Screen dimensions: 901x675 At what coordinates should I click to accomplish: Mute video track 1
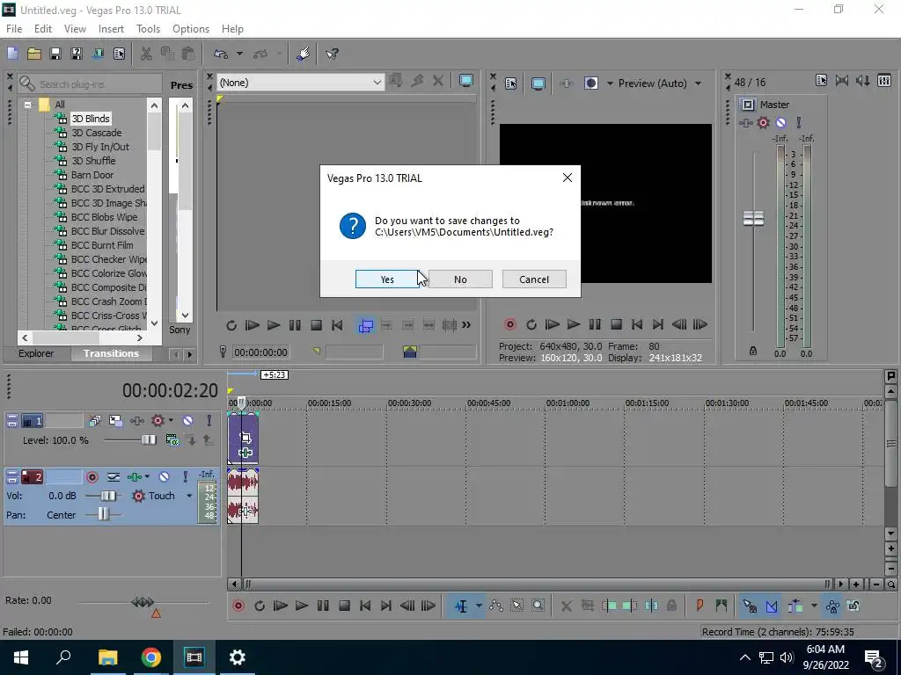click(x=188, y=421)
